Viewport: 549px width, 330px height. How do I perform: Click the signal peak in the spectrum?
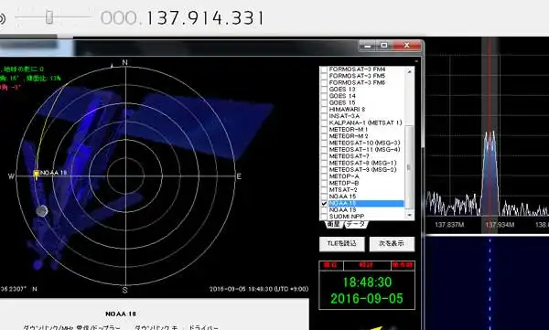tap(490, 134)
